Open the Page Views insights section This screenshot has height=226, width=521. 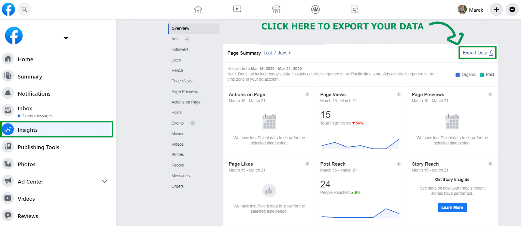point(182,81)
